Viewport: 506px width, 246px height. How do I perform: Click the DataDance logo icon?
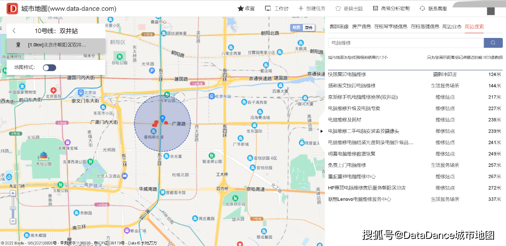12,8
